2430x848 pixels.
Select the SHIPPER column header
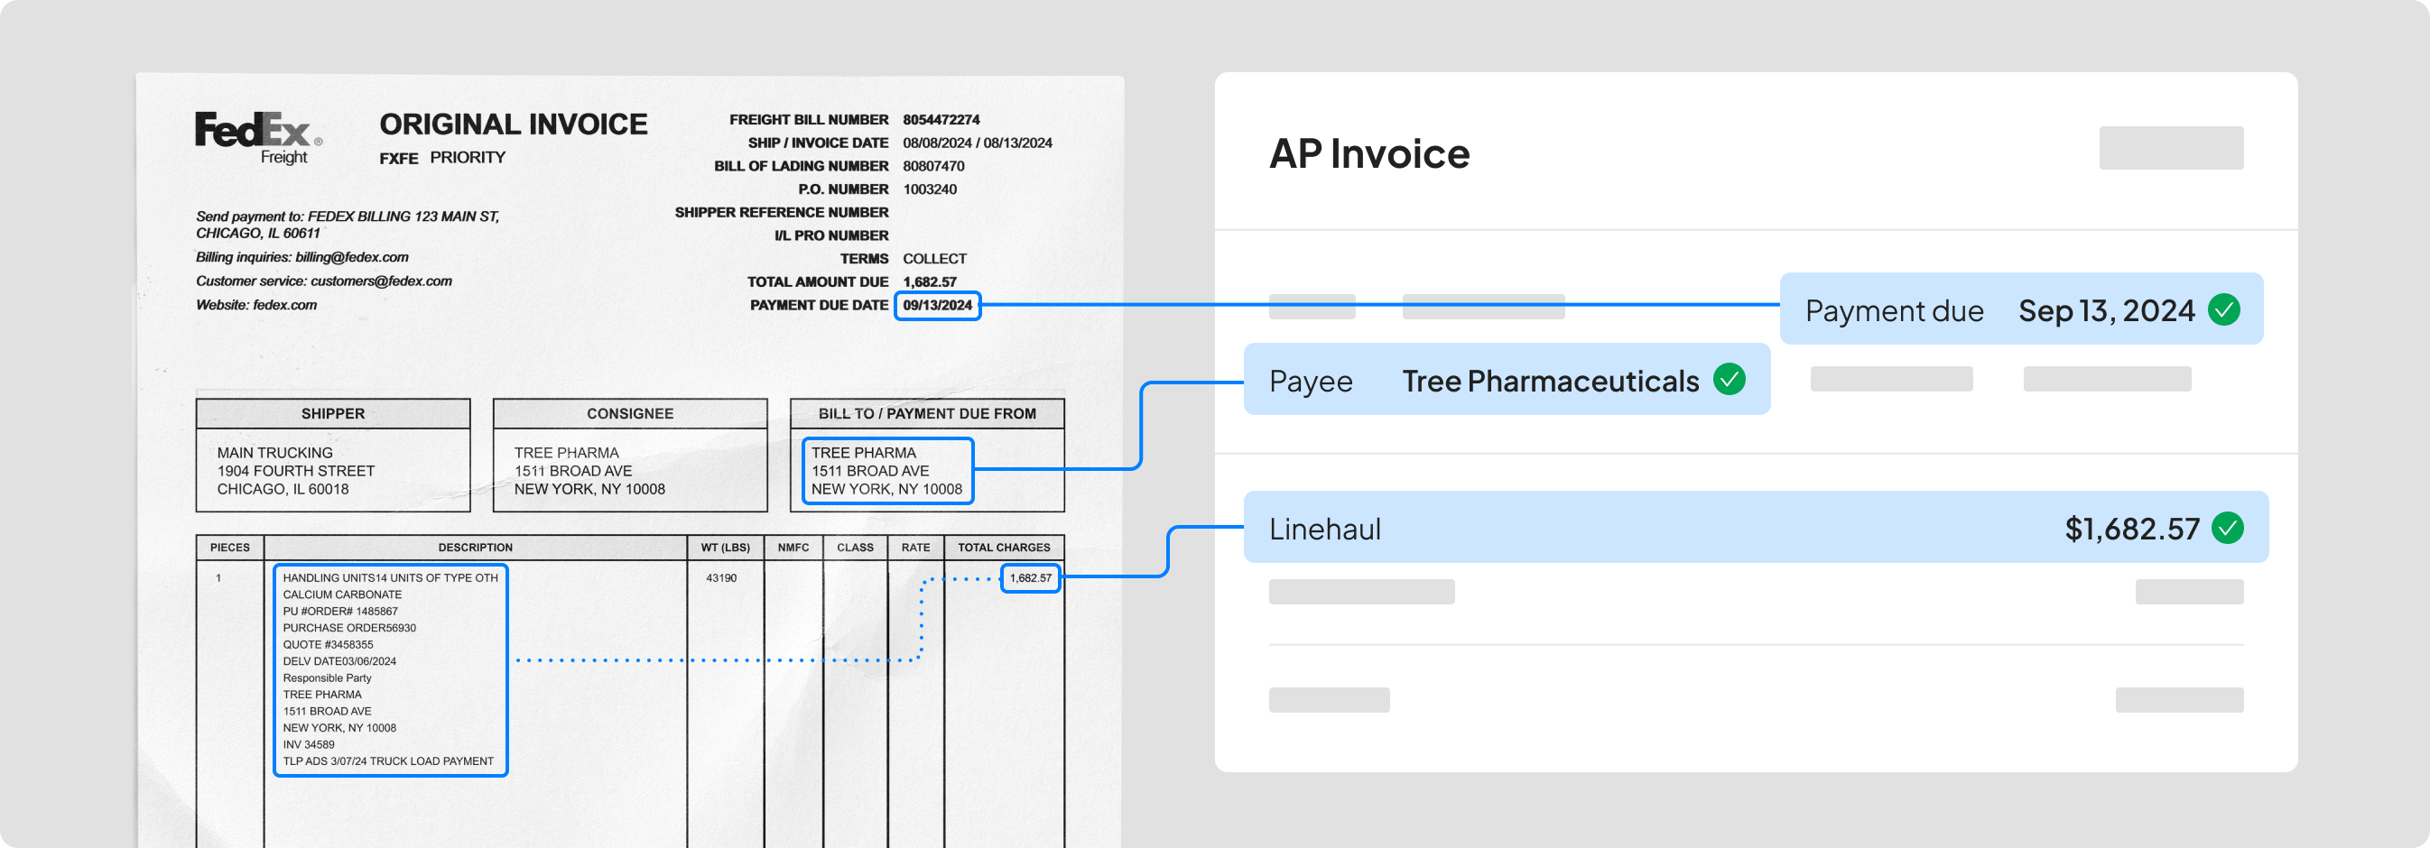point(332,412)
